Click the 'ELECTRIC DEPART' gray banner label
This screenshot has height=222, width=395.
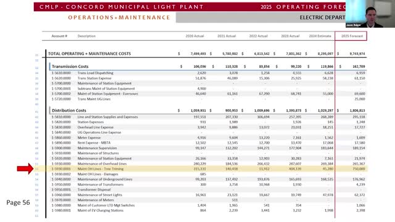(x=322, y=17)
